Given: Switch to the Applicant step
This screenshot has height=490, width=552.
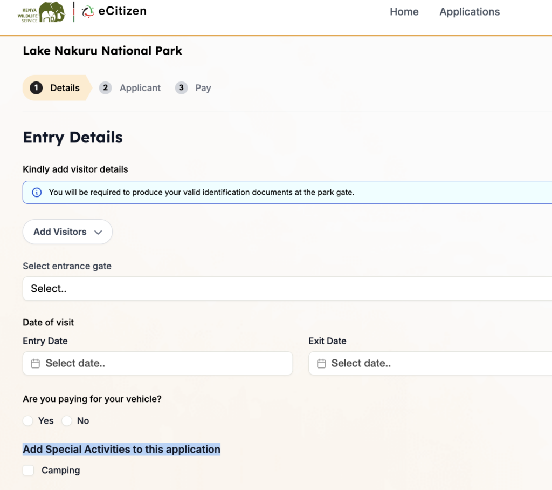Looking at the screenshot, I should (129, 88).
